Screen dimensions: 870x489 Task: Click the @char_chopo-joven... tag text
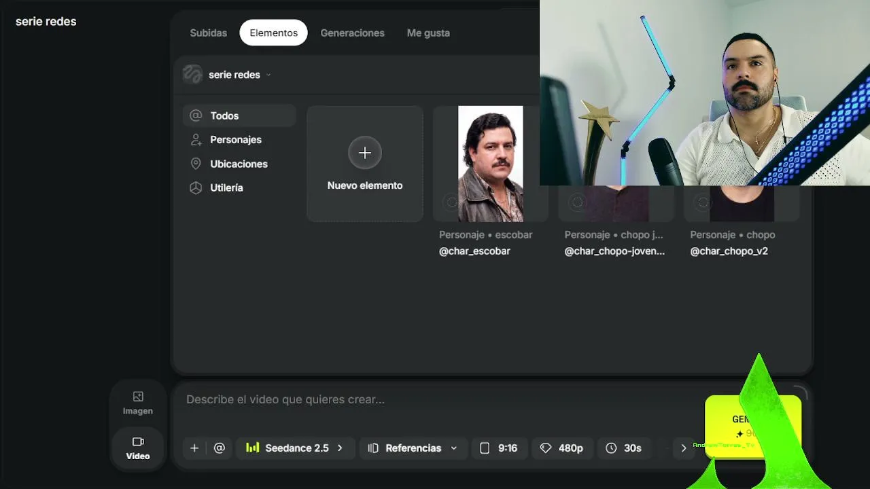614,251
